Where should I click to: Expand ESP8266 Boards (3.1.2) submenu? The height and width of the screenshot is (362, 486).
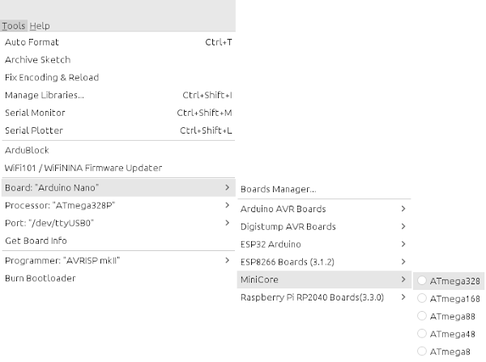click(324, 262)
